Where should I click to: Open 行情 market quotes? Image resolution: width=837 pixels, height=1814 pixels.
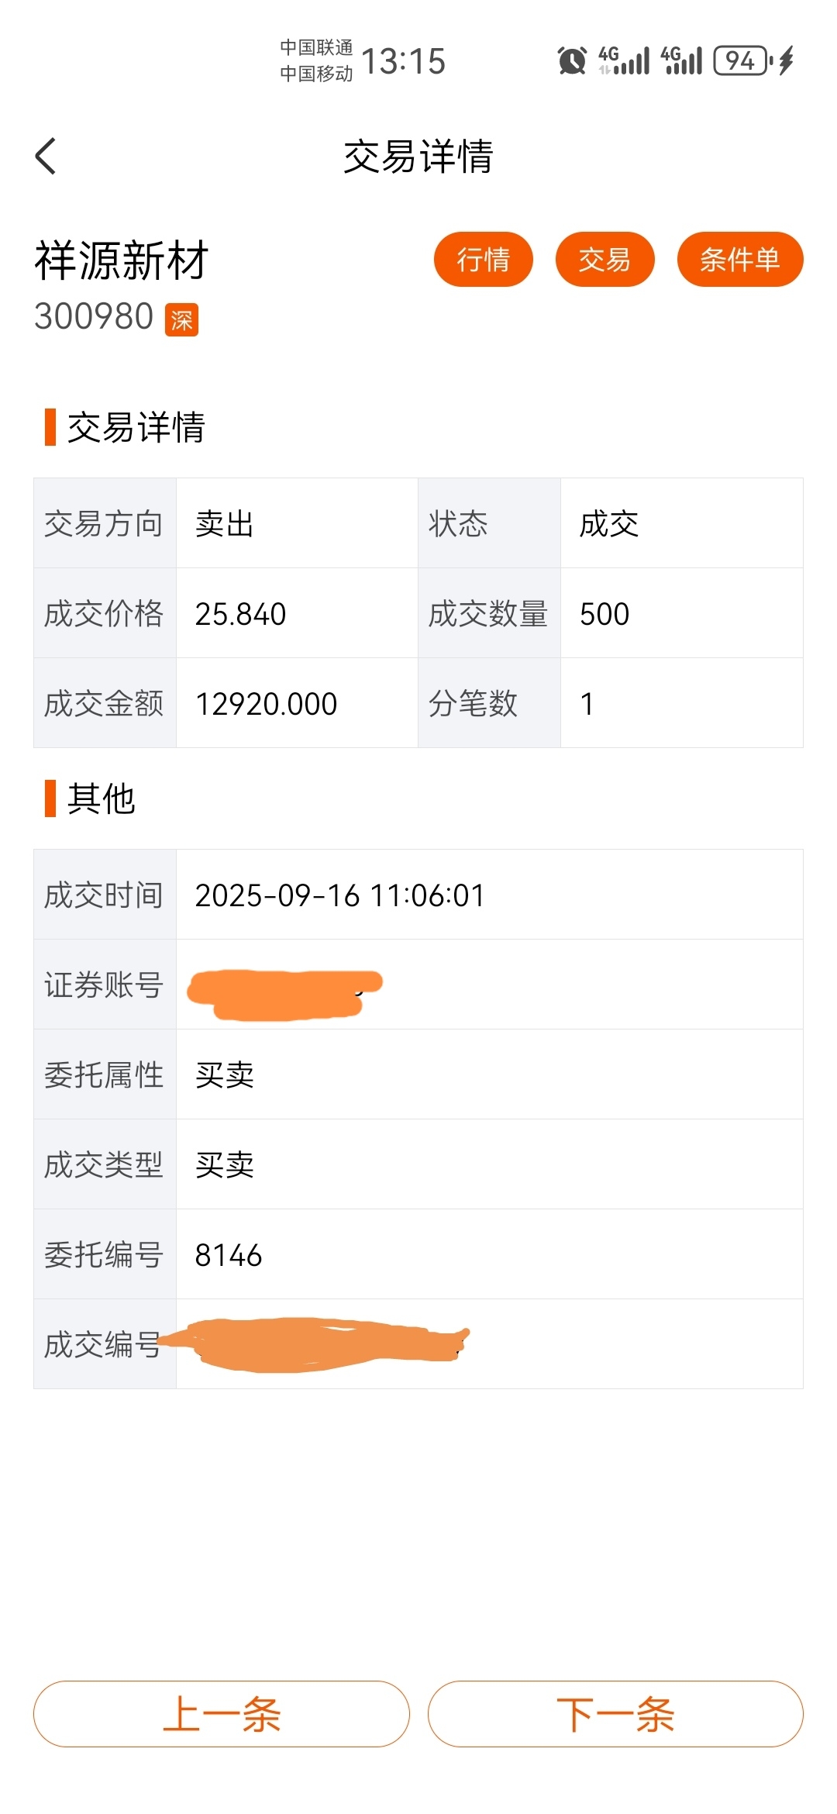point(484,259)
